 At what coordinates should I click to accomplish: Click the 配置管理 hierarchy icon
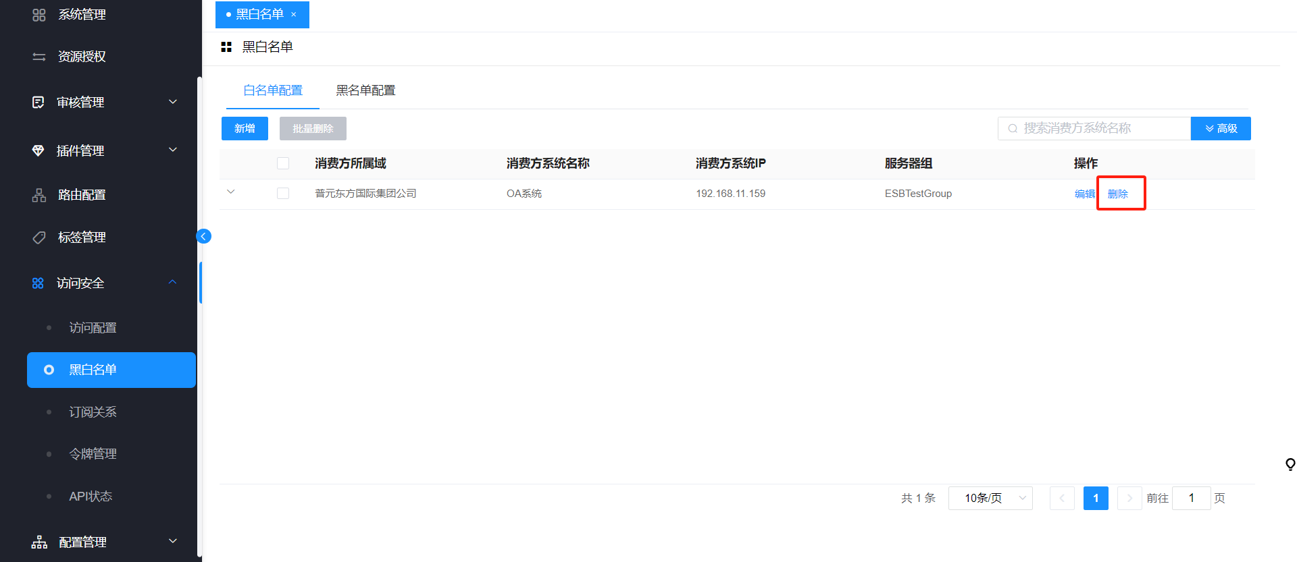point(39,542)
